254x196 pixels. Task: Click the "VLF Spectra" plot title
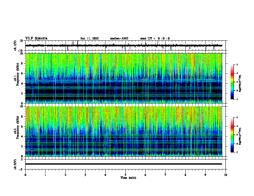tap(36, 38)
